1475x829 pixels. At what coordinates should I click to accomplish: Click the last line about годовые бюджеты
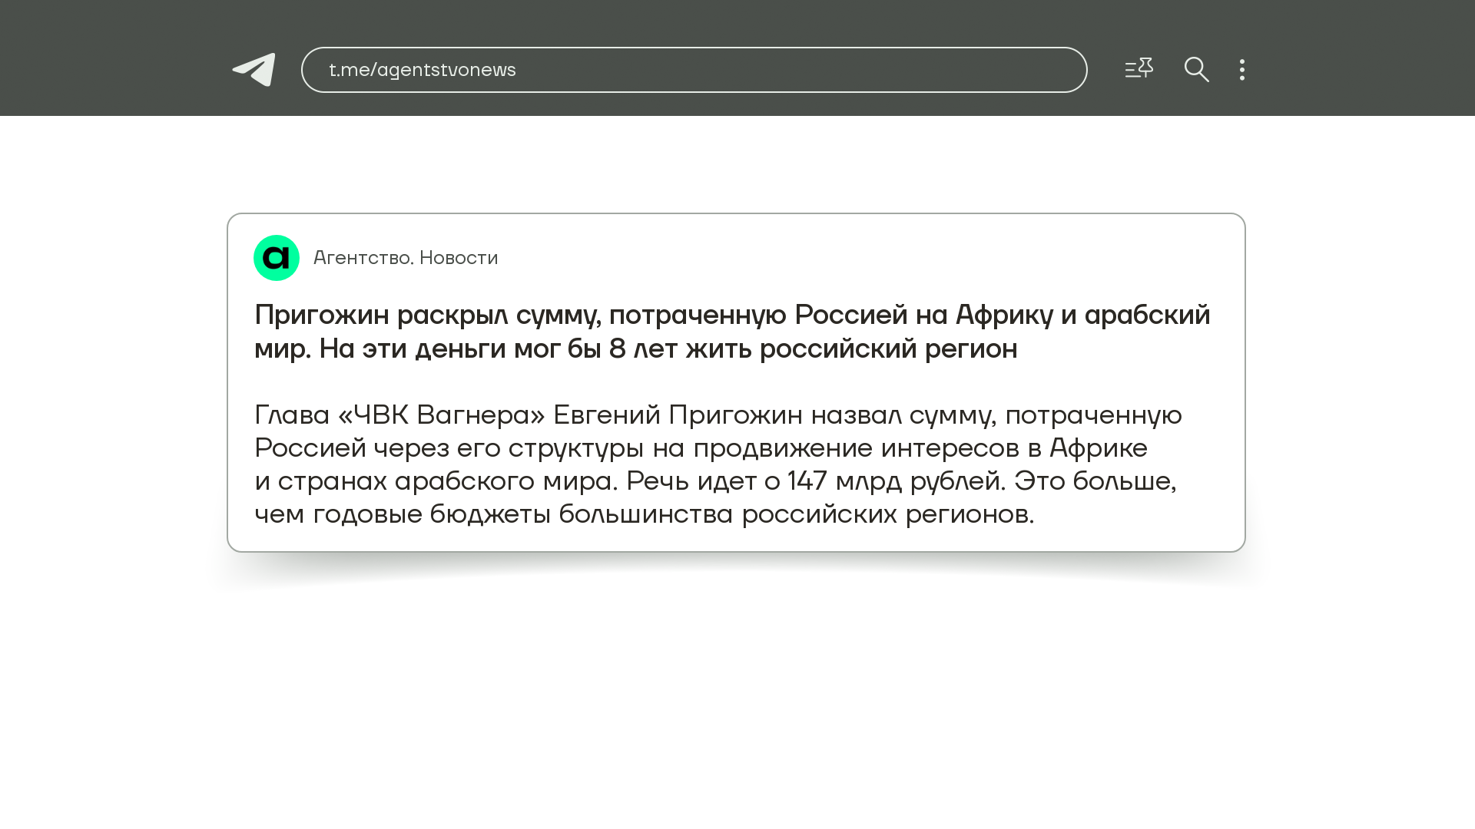pyautogui.click(x=644, y=514)
